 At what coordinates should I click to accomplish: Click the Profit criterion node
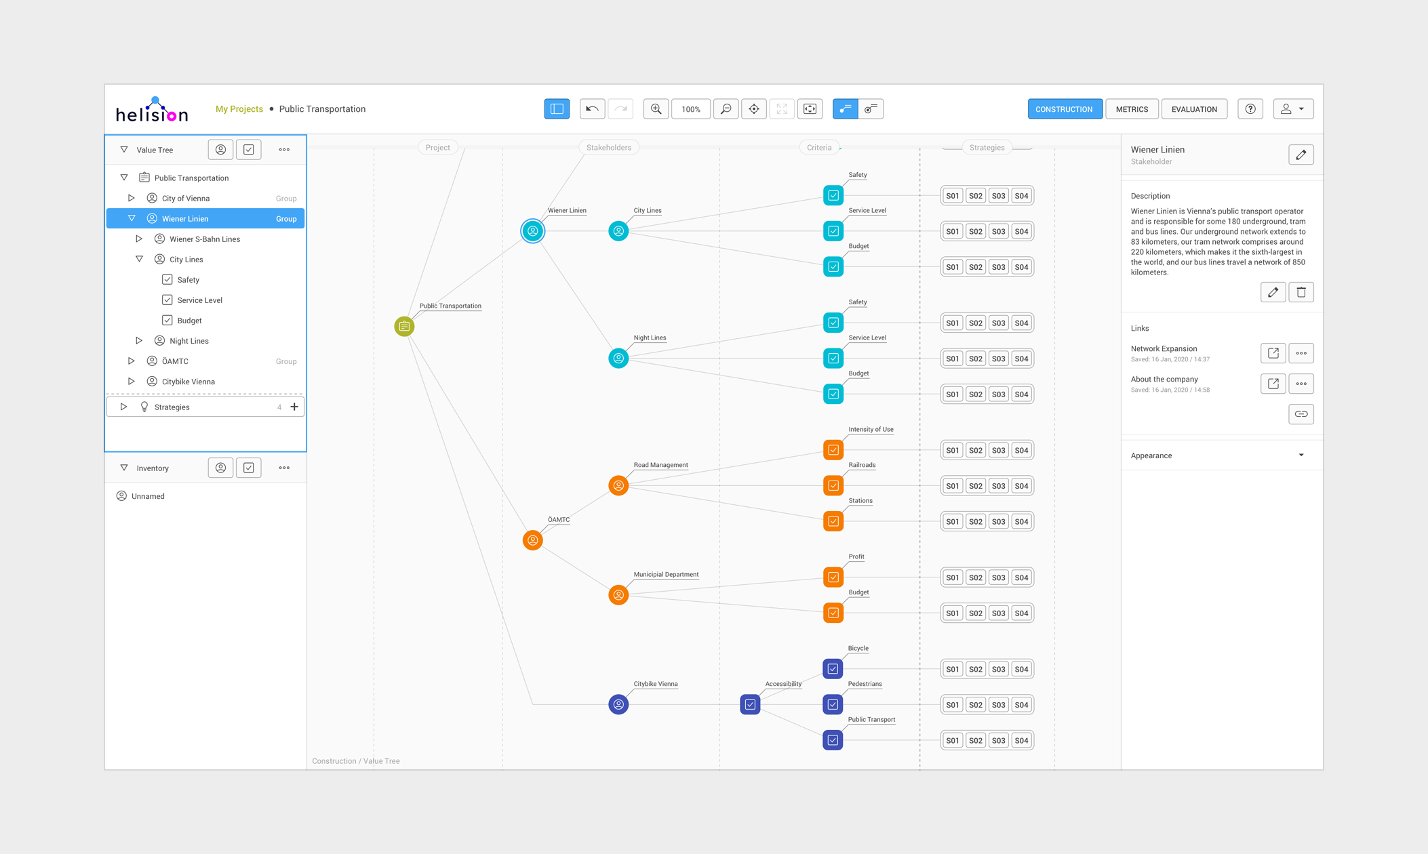(x=833, y=577)
